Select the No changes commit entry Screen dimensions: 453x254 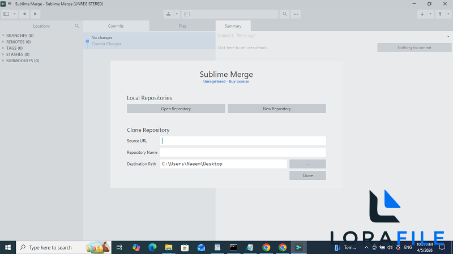pyautogui.click(x=149, y=41)
